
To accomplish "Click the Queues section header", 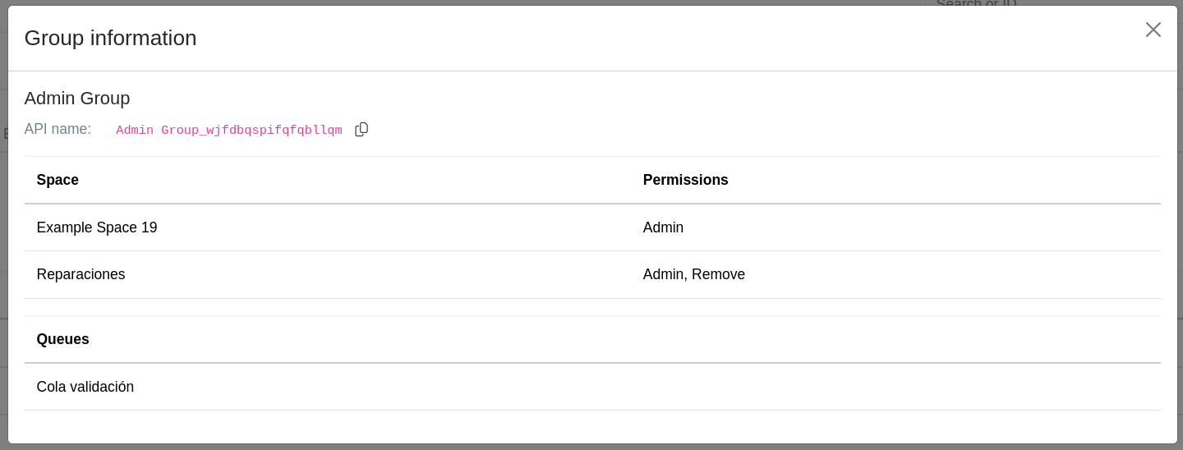I will click(x=62, y=339).
